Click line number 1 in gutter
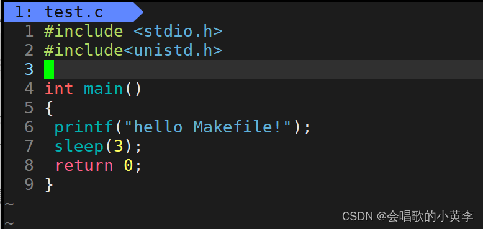 [x=29, y=32]
